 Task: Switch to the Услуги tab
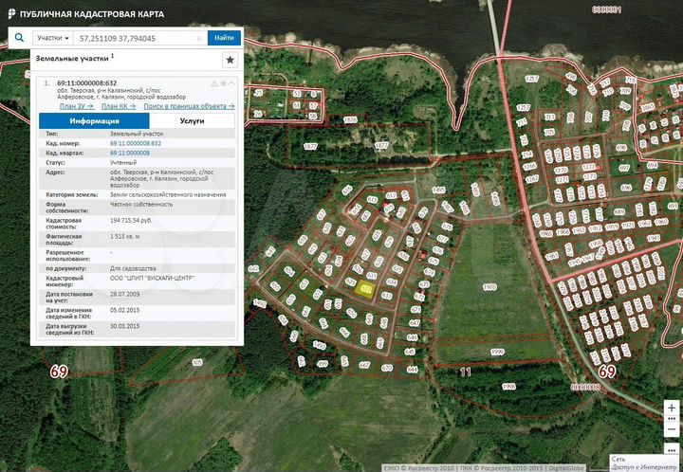pyautogui.click(x=192, y=121)
